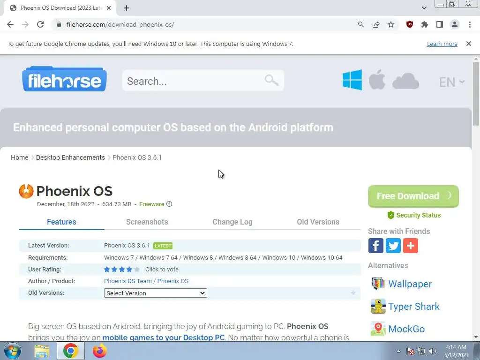This screenshot has width=480, height=360.
Task: Select the Windows platform icon
Action: point(352,80)
